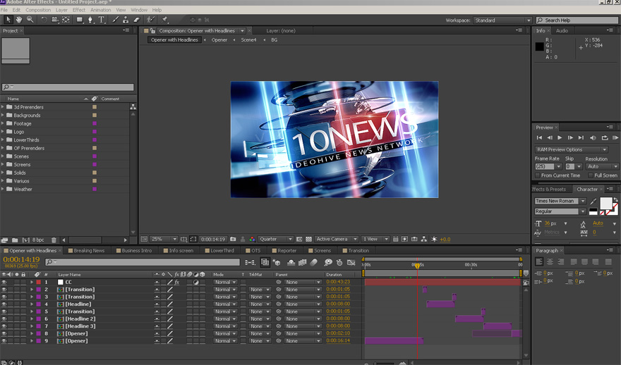This screenshot has width=621, height=365.
Task: Click the reset exposure icon
Action: coord(434,239)
